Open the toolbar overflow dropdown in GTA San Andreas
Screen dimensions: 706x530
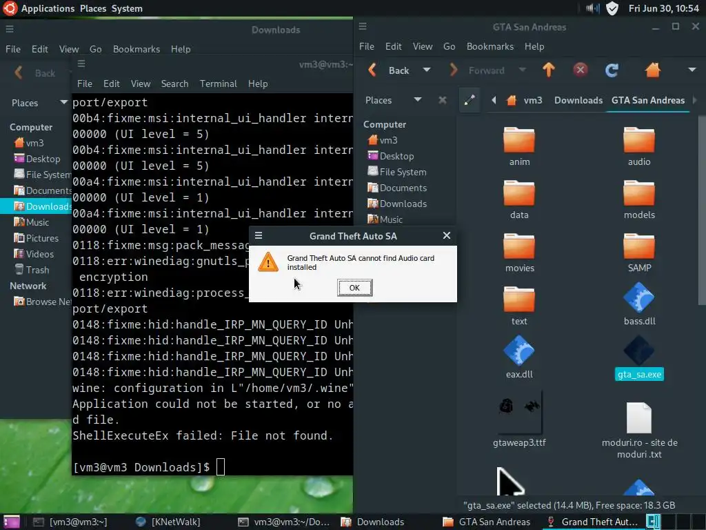[692, 70]
